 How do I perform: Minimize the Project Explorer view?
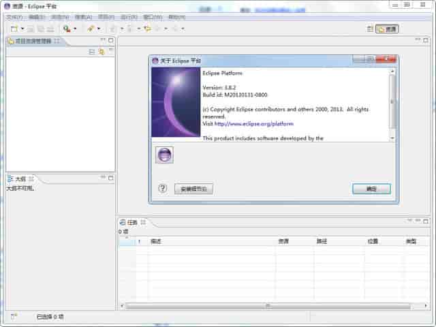(x=103, y=40)
